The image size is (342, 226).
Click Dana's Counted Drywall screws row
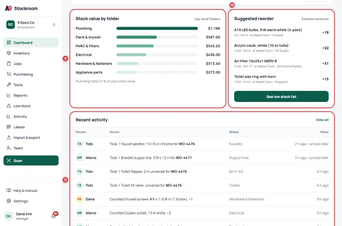pos(202,199)
